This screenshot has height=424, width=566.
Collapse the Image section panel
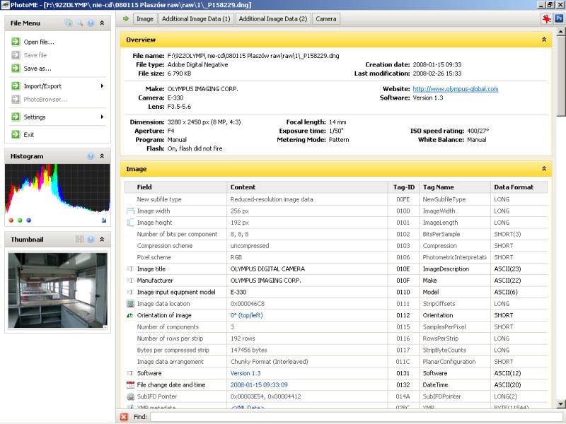543,170
